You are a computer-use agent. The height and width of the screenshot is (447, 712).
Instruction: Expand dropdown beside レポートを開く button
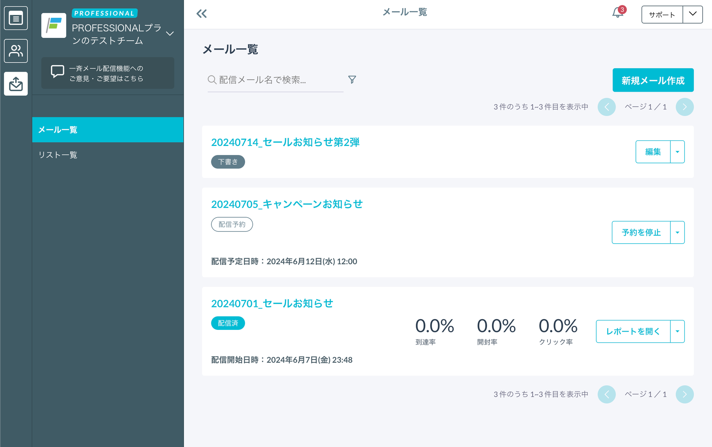(677, 331)
